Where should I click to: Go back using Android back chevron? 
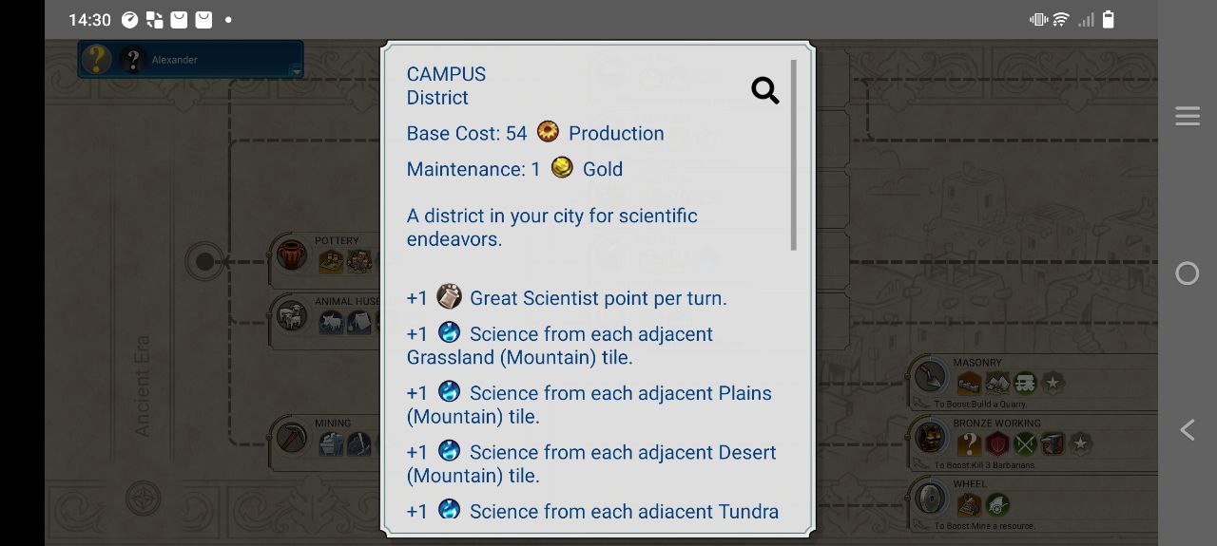tap(1188, 430)
